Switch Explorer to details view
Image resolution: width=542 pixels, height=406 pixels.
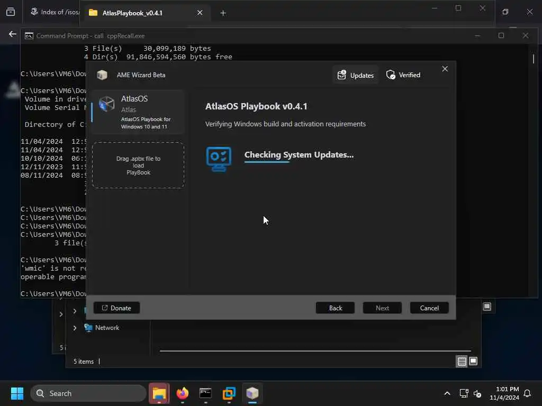point(462,362)
